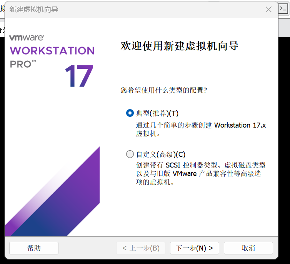Click the 欢迎使用新建虚拟机向导 heading
Viewport: 290px width, 264px height.
coord(179,46)
